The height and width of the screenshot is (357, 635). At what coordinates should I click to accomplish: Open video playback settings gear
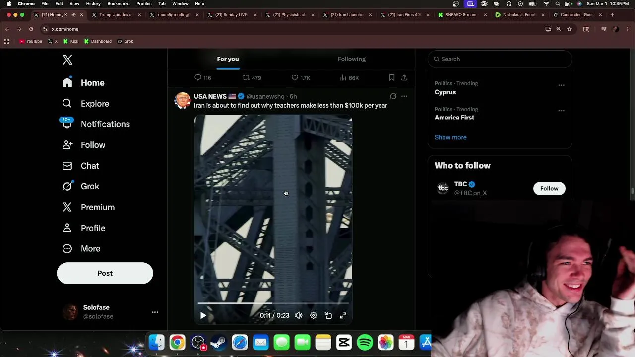click(x=313, y=315)
